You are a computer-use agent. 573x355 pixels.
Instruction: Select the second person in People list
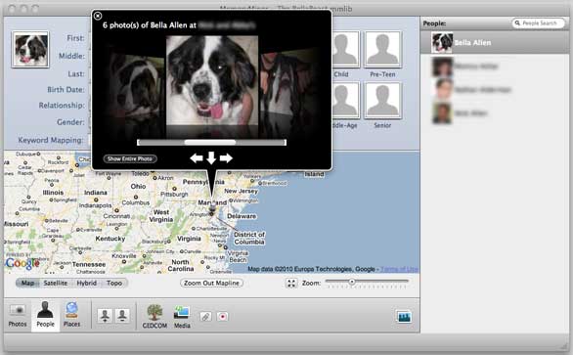(x=494, y=67)
